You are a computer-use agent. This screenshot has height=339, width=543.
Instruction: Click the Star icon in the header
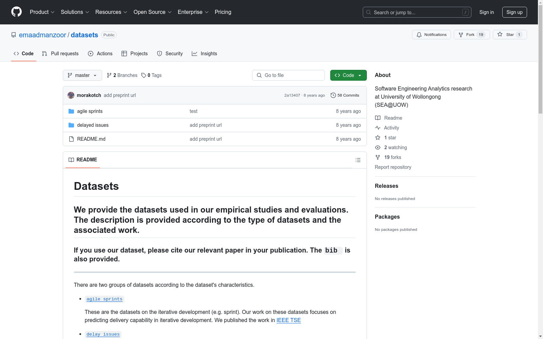point(500,34)
